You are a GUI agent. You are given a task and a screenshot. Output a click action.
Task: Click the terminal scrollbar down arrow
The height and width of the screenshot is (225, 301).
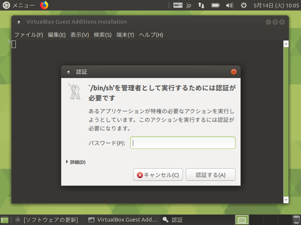click(286, 200)
